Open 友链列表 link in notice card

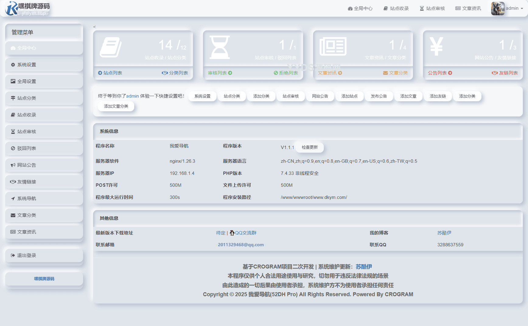(x=505, y=73)
